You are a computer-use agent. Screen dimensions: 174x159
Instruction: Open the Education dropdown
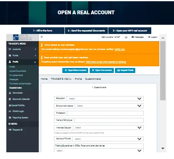click(99, 99)
